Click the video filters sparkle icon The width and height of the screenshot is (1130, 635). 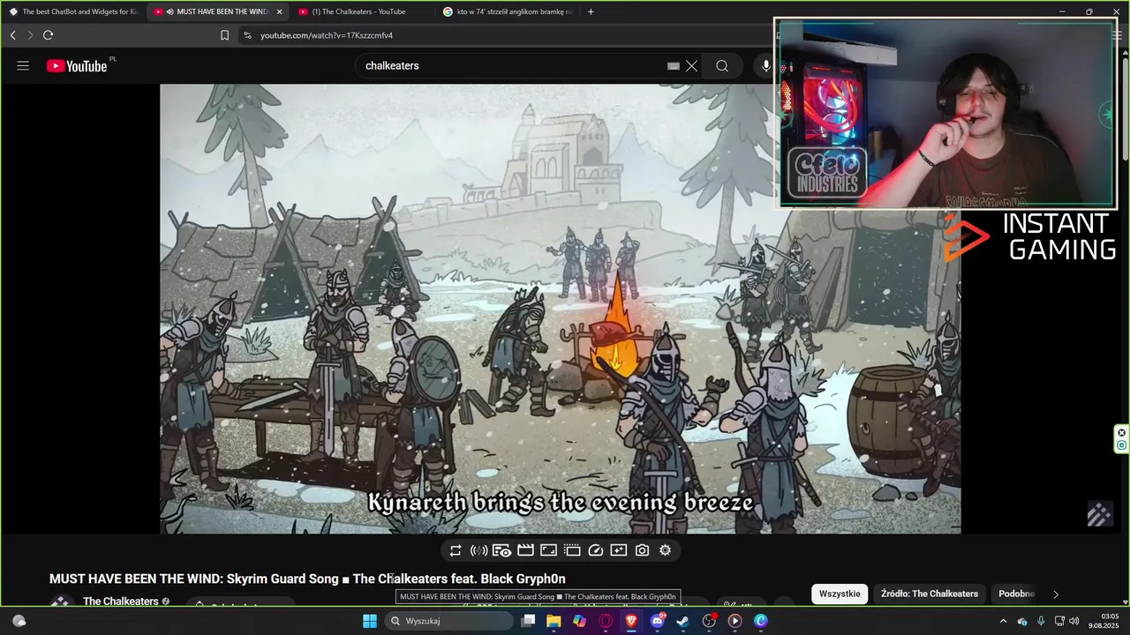(x=619, y=550)
